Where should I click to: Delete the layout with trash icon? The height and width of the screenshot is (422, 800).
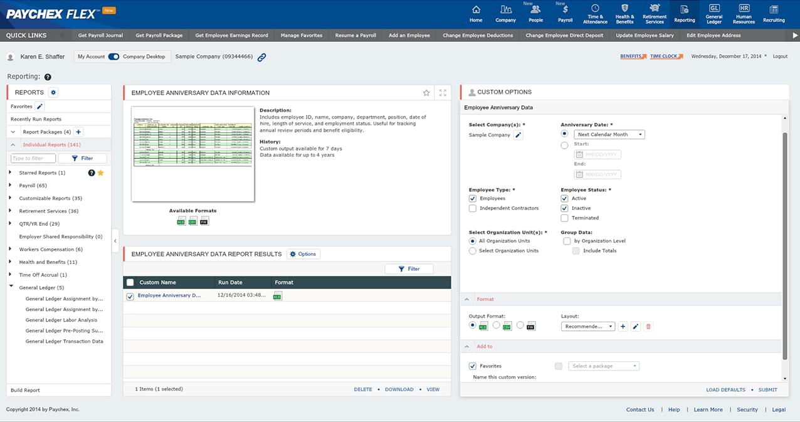pyautogui.click(x=648, y=327)
